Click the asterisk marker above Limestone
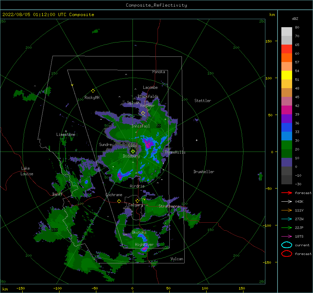 pos(66,131)
